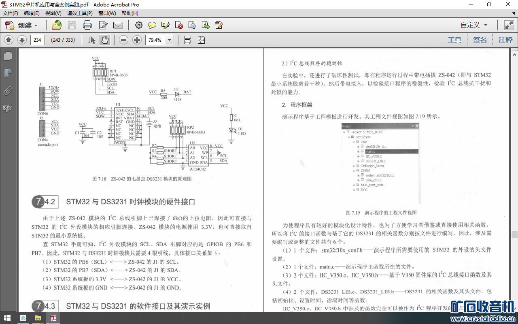518x324 pixels.
Task: Print the document with printer icon
Action: click(x=87, y=25)
